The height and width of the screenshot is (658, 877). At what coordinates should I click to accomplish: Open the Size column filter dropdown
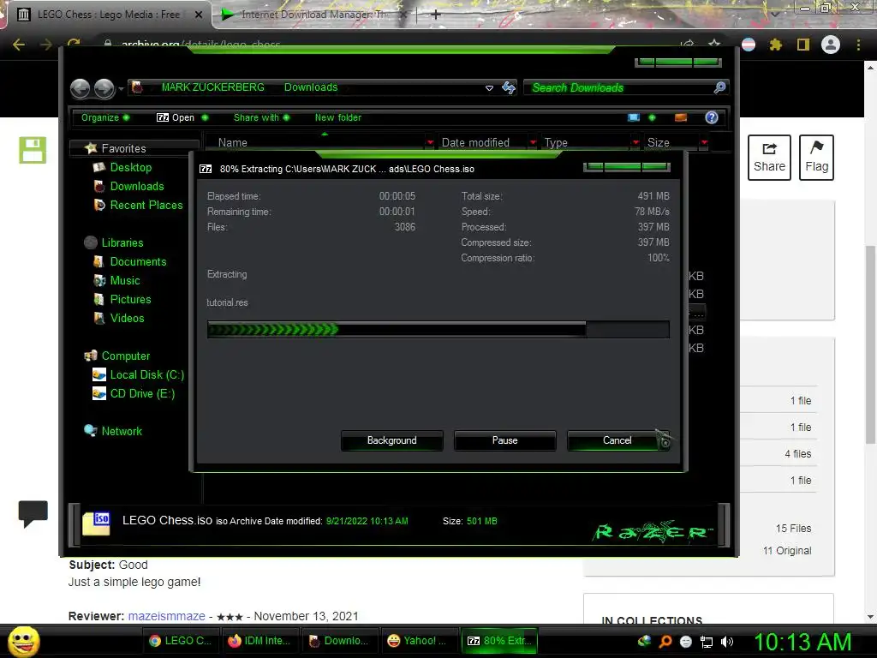704,143
